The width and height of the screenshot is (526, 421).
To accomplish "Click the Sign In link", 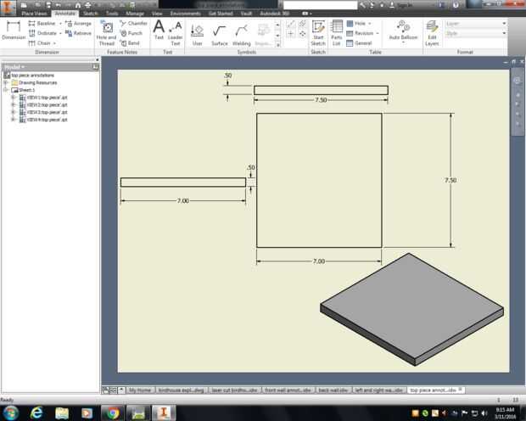I will pyautogui.click(x=404, y=5).
